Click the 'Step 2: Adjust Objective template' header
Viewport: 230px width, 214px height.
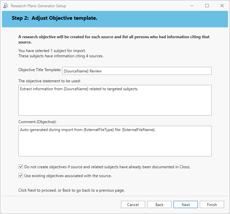click(55, 18)
